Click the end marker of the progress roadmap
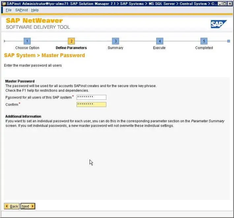This screenshot has height=218, width=234. [228, 41]
